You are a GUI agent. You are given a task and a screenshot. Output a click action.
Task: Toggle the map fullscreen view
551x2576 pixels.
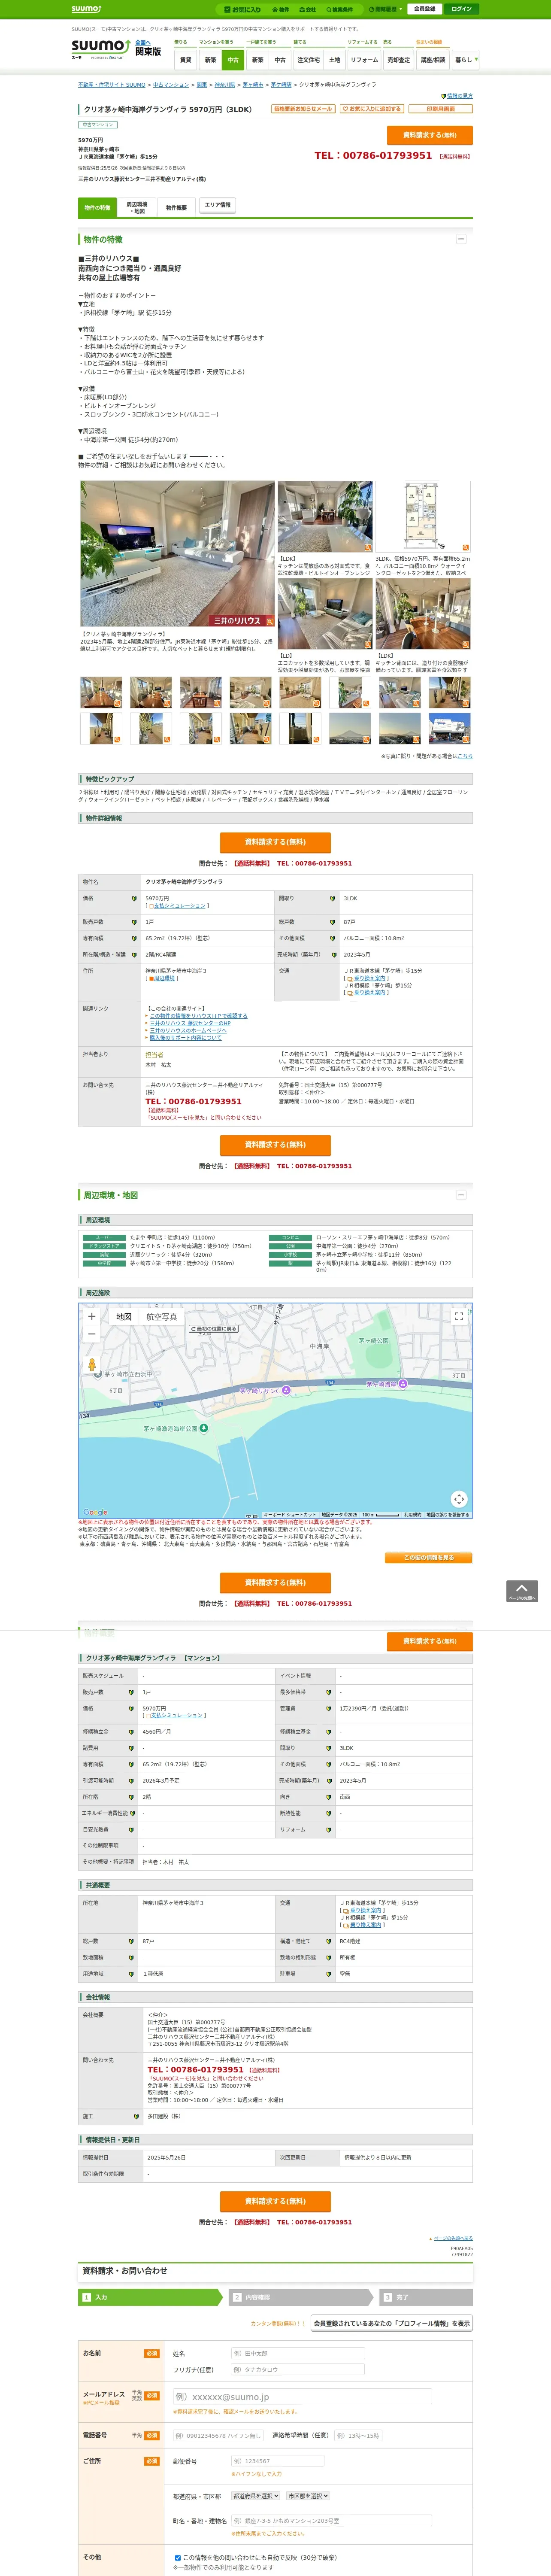(459, 1316)
